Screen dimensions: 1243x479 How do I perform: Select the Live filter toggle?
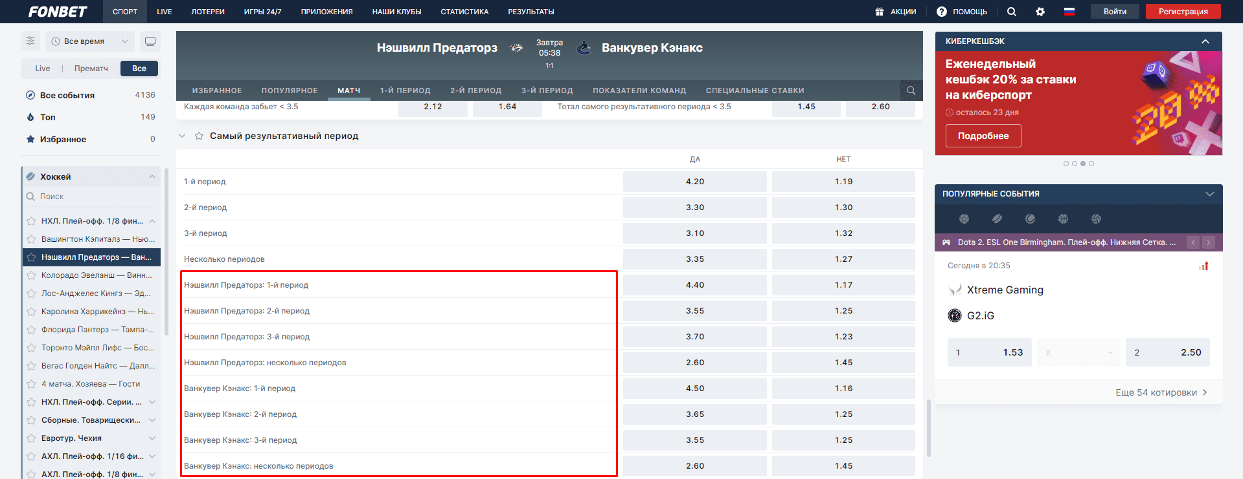coord(43,69)
